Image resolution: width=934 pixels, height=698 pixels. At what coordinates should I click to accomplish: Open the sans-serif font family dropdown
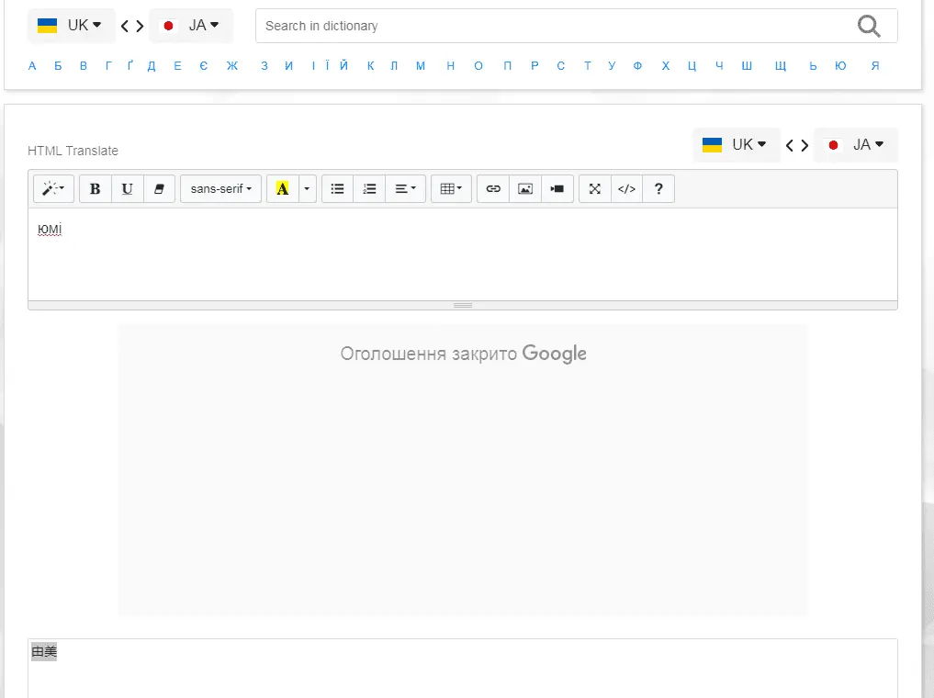click(220, 189)
